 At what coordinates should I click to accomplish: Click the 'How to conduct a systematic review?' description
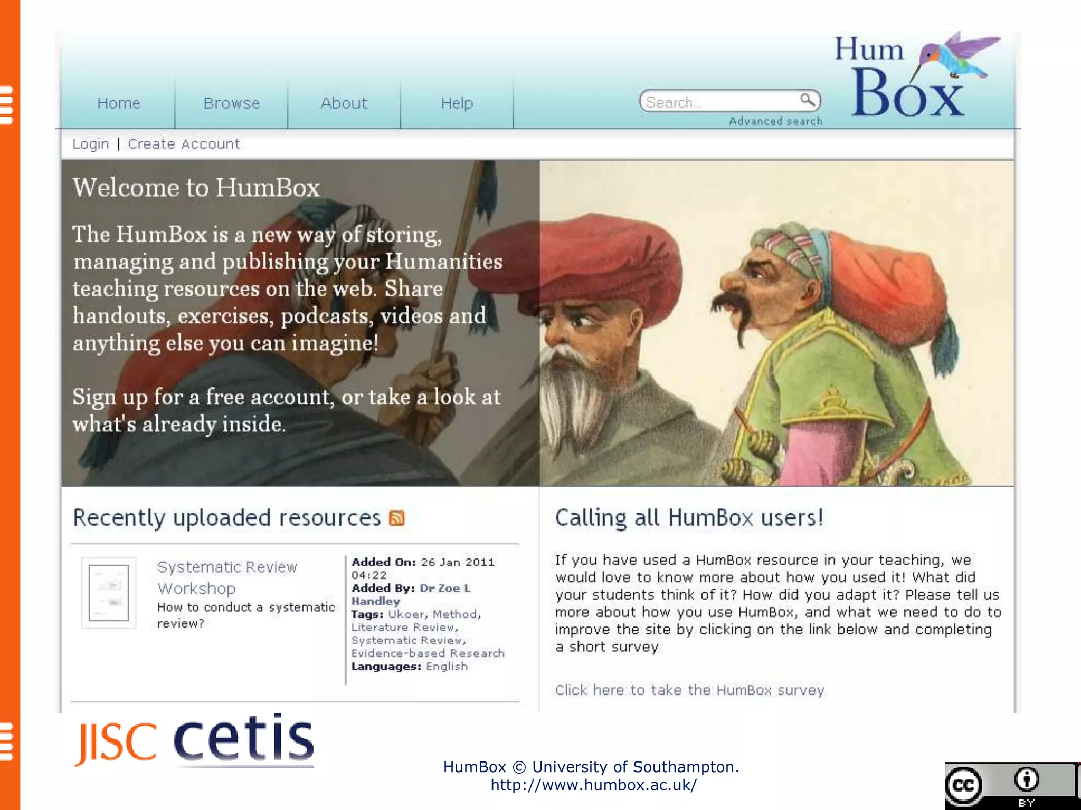[x=246, y=615]
